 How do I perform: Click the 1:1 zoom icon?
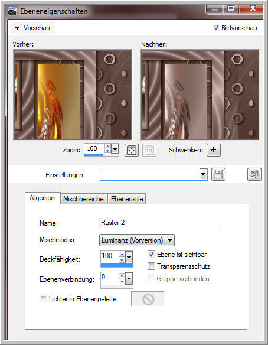point(149,150)
